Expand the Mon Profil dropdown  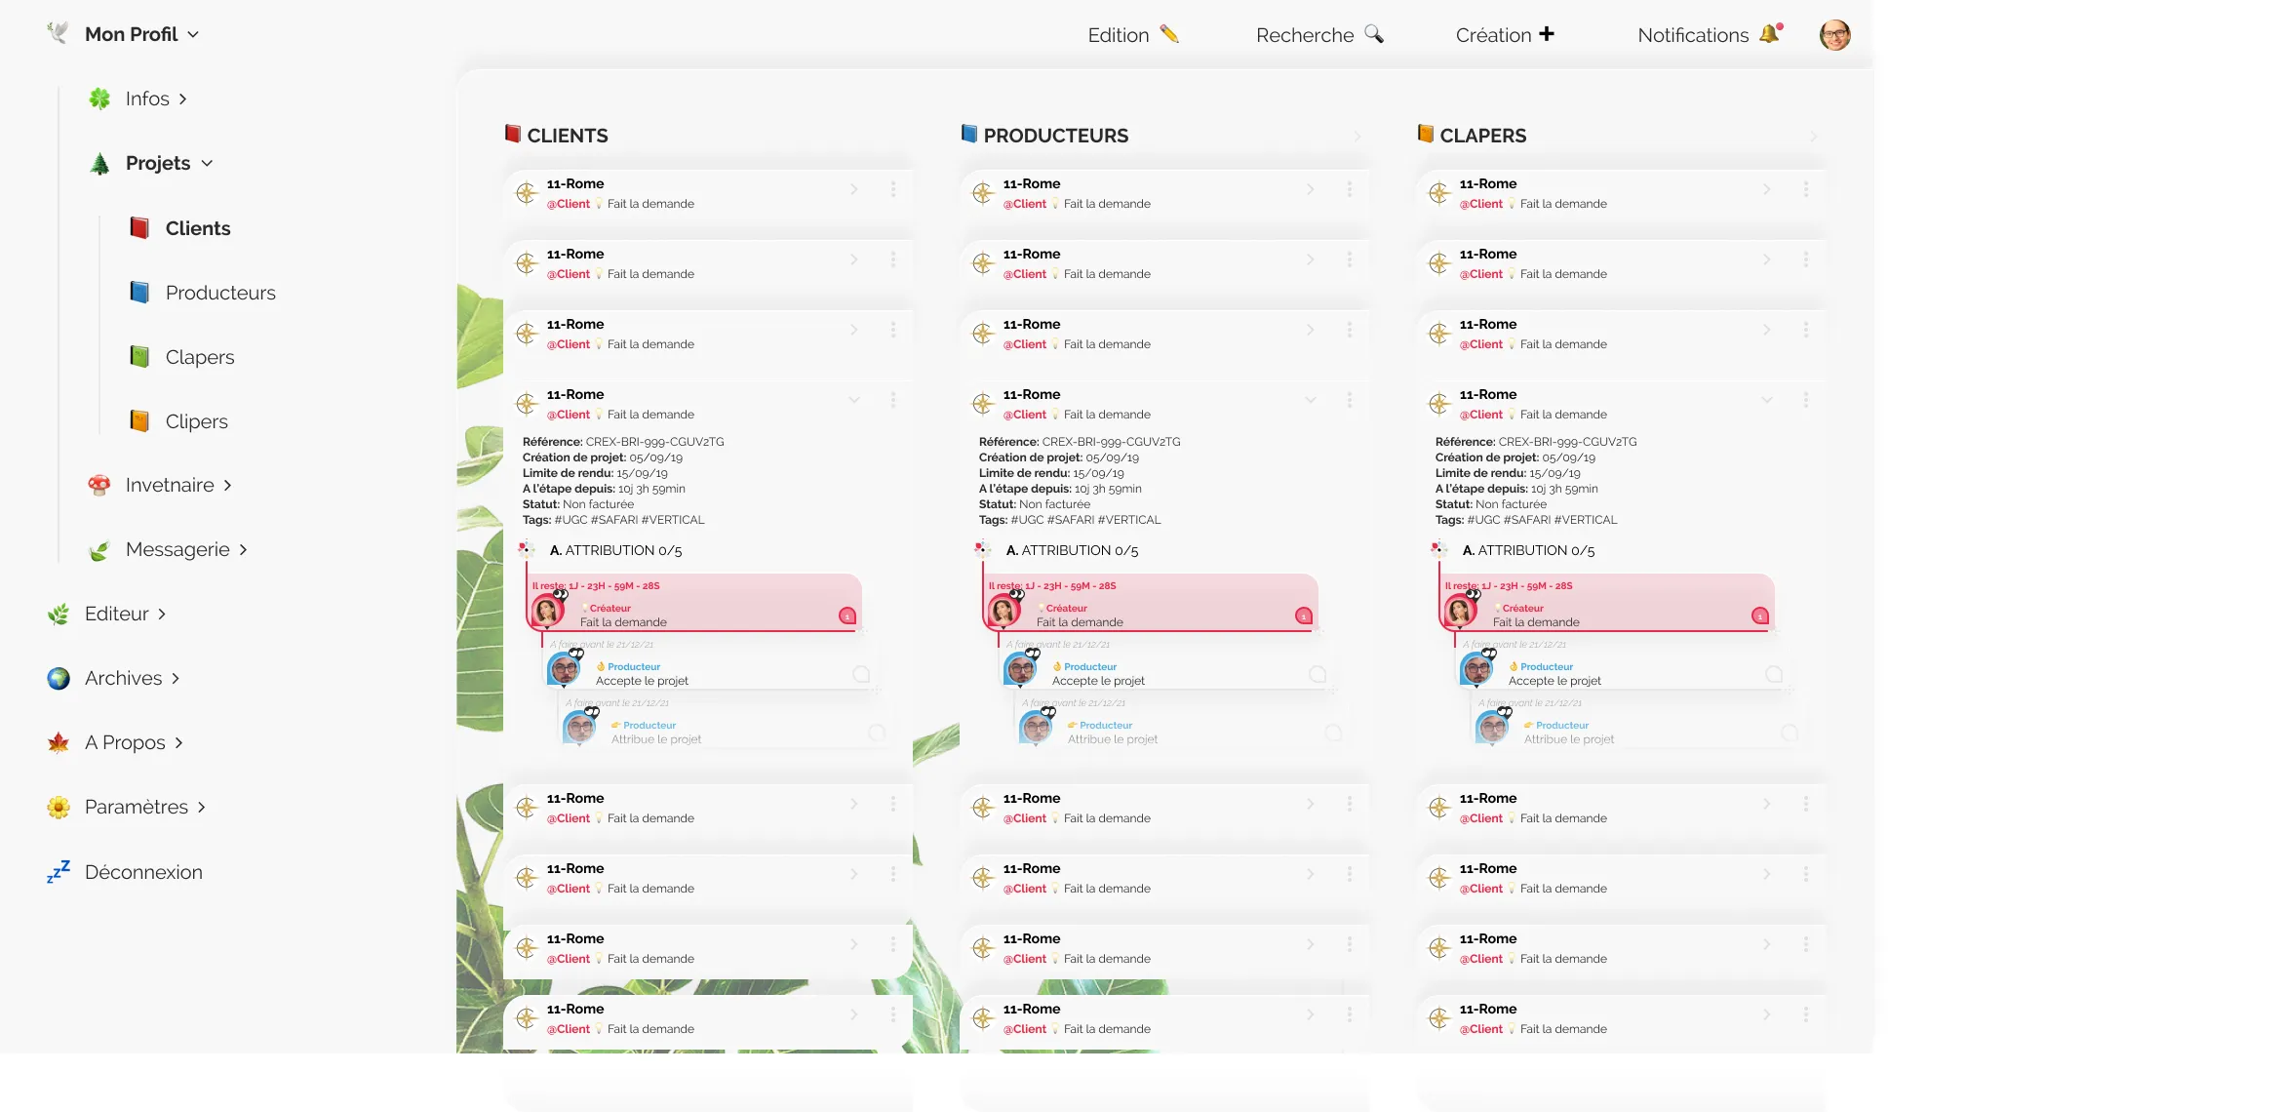141,34
